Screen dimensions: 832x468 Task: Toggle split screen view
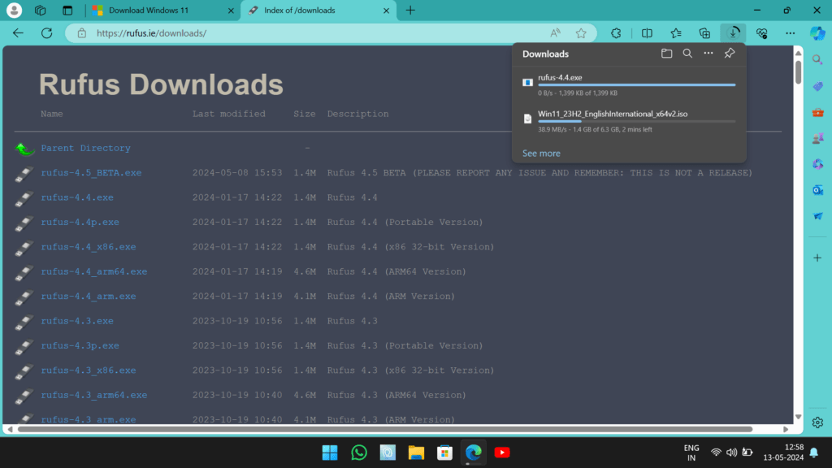point(647,32)
